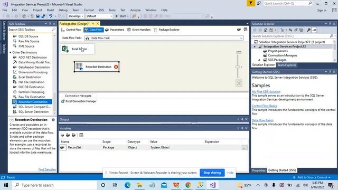Image resolution: width=338 pixels, height=190 pixels.
Task: Click the Excel Source component on canvas
Action: pyautogui.click(x=77, y=49)
